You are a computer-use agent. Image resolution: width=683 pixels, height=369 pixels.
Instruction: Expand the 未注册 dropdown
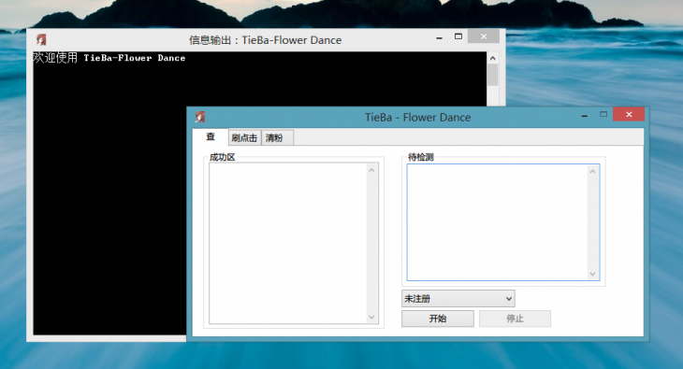coord(458,299)
